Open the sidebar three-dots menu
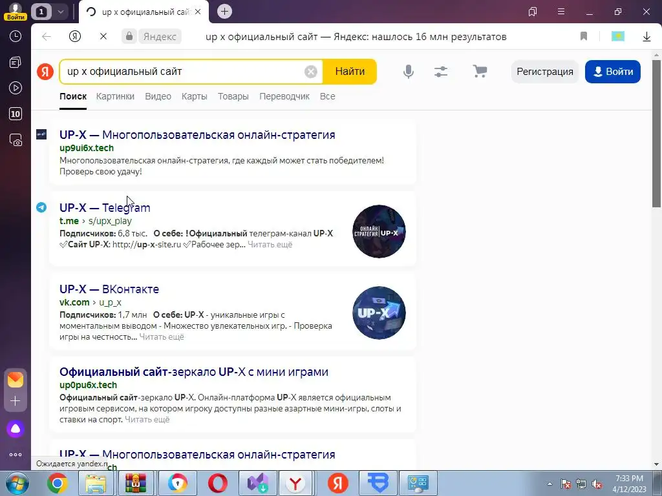The image size is (662, 496). click(16, 455)
